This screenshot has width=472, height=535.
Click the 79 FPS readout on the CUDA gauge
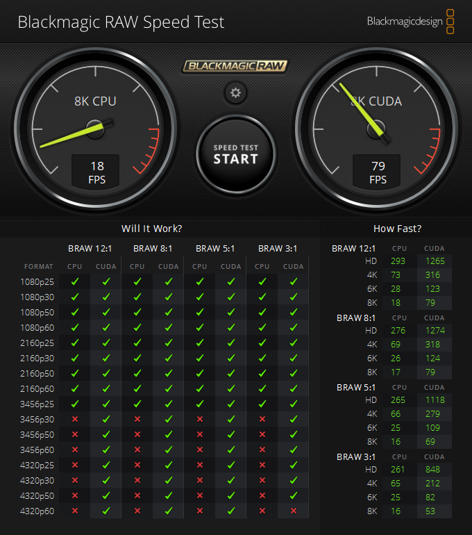[x=378, y=172]
